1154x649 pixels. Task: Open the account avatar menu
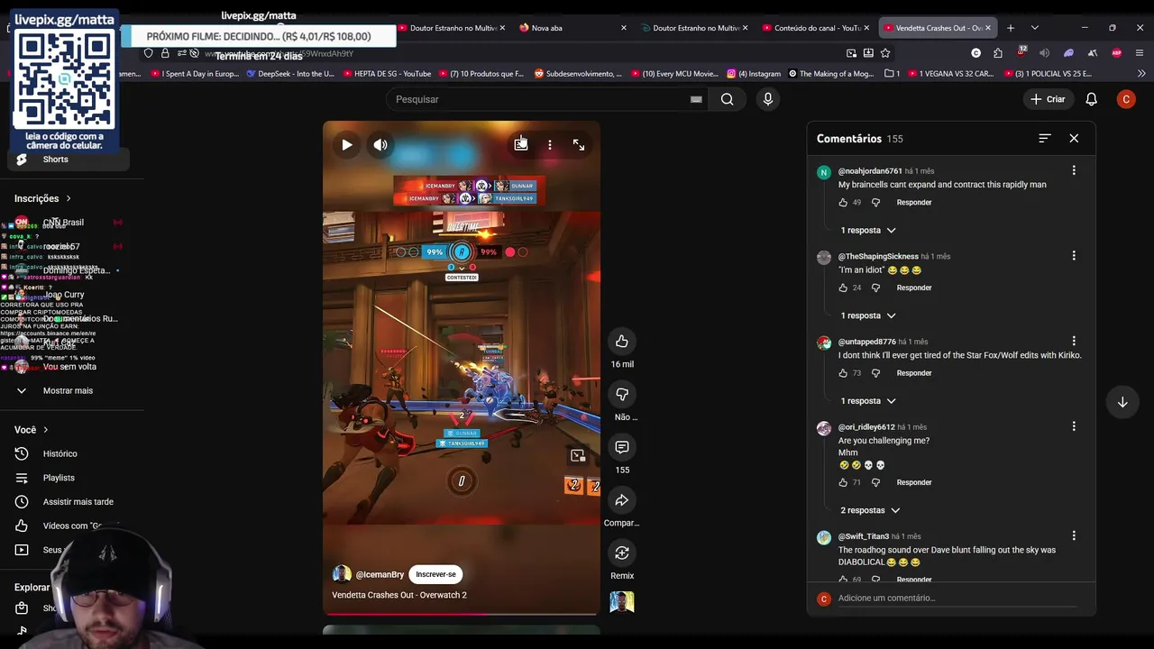(x=1126, y=99)
